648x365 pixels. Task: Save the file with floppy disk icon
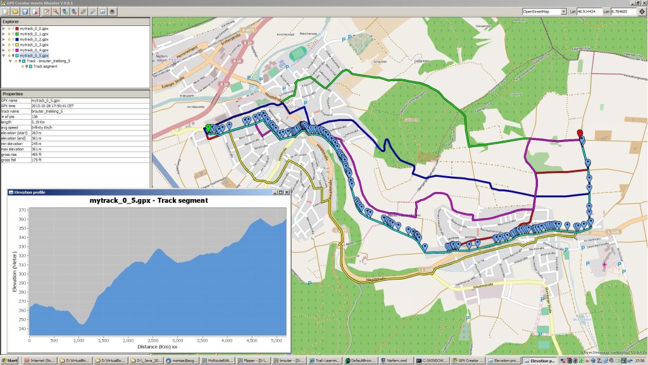25,11
